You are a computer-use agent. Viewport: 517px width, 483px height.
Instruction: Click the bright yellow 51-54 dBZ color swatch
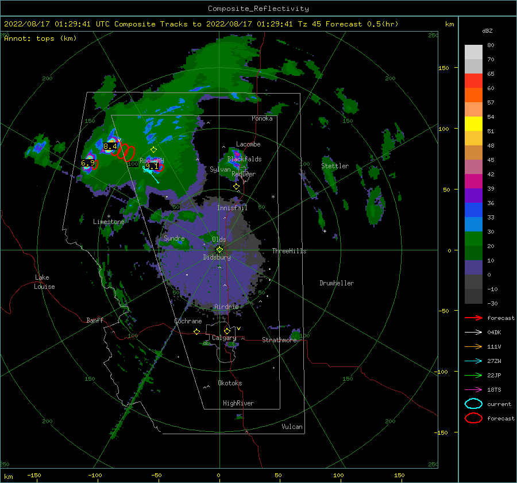[473, 124]
